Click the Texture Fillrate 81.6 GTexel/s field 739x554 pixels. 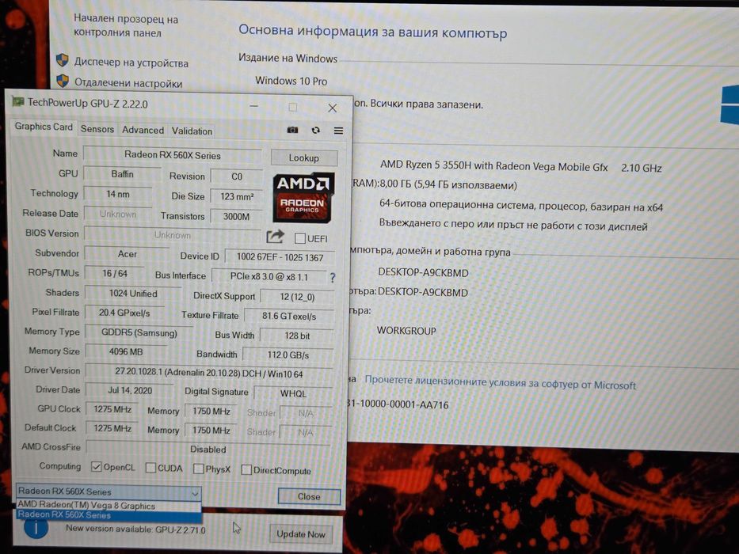click(289, 316)
